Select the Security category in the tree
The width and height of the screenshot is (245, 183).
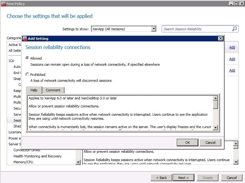click(17, 108)
